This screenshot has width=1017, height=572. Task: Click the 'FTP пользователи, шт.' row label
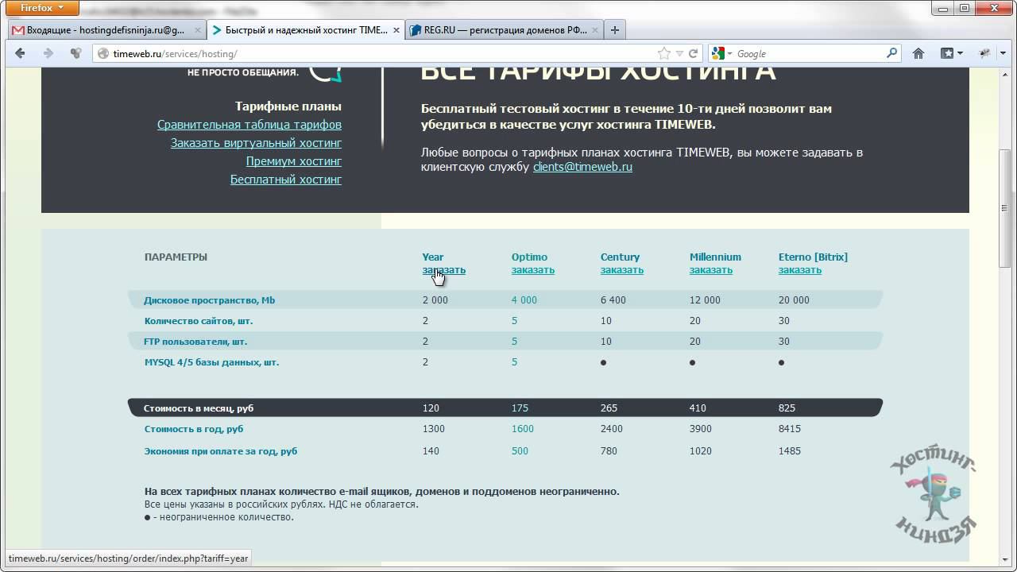pos(195,342)
